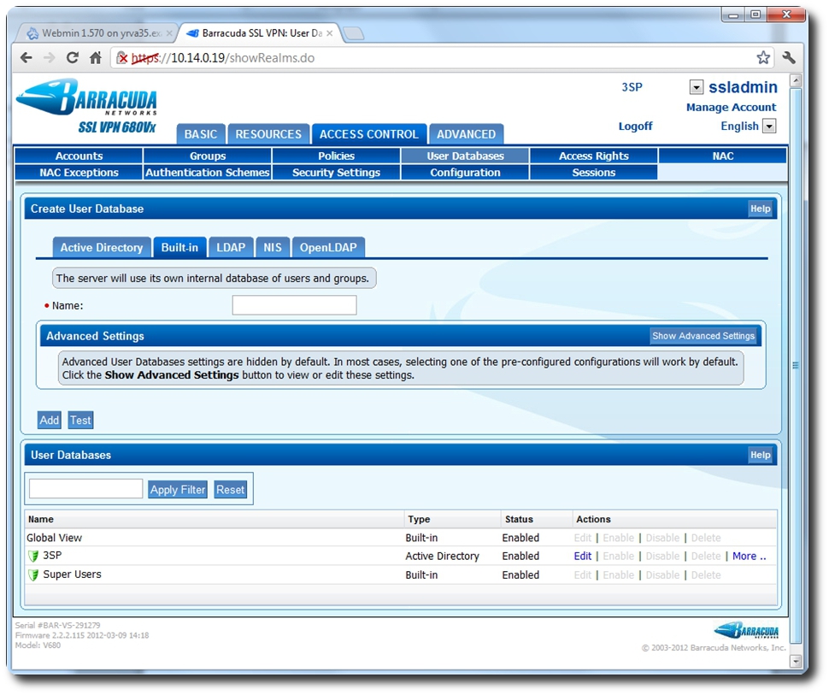Click the Logoff link
The image size is (829, 695).
[636, 127]
